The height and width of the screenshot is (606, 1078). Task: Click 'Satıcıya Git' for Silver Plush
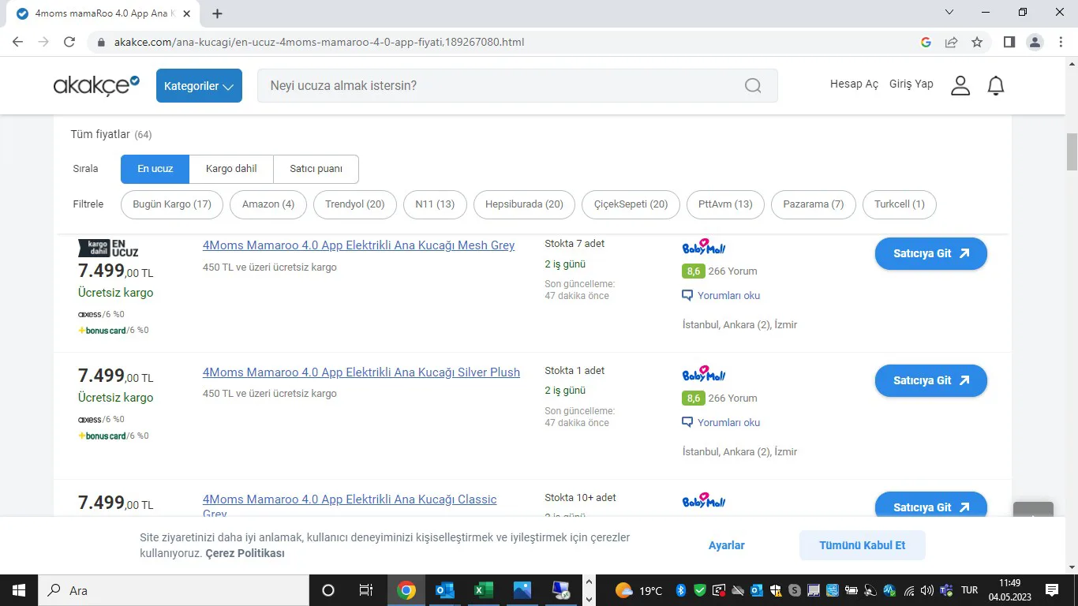pyautogui.click(x=931, y=381)
